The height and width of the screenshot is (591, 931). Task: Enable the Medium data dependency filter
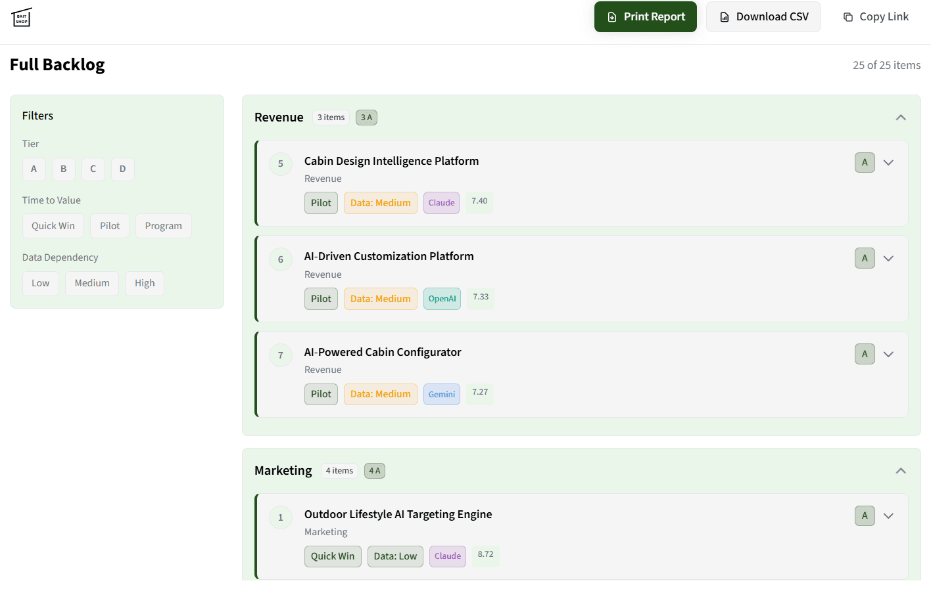point(91,283)
